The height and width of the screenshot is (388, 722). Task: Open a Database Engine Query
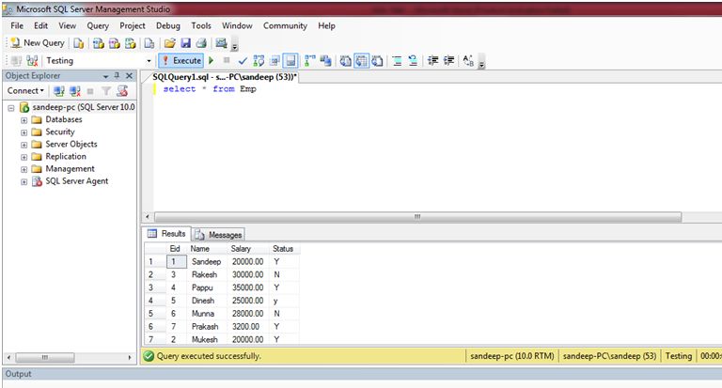point(79,43)
